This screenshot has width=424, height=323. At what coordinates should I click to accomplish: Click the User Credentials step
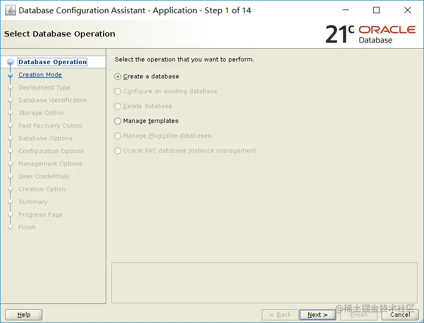pyautogui.click(x=44, y=176)
